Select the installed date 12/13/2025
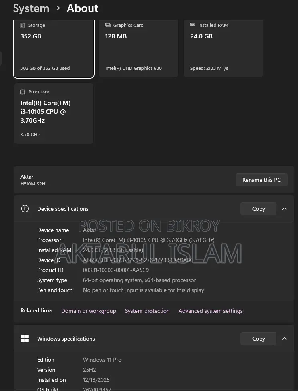Viewport: 298px width, 391px height. (x=96, y=380)
